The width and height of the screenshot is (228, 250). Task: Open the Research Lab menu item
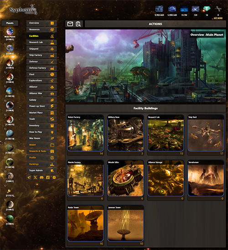pyautogui.click(x=41, y=43)
